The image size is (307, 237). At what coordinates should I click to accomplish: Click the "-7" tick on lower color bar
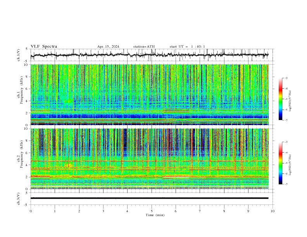point(286,184)
